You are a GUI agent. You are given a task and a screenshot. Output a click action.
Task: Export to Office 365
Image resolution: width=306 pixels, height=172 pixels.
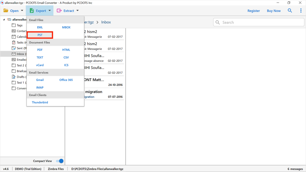[x=66, y=80]
